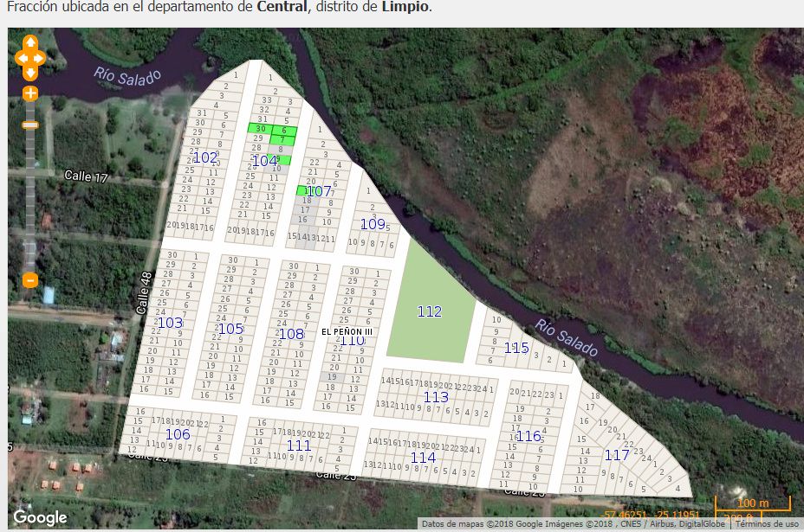Pan the map up with the top arrow
Image resolution: width=804 pixels, height=532 pixels.
point(30,42)
